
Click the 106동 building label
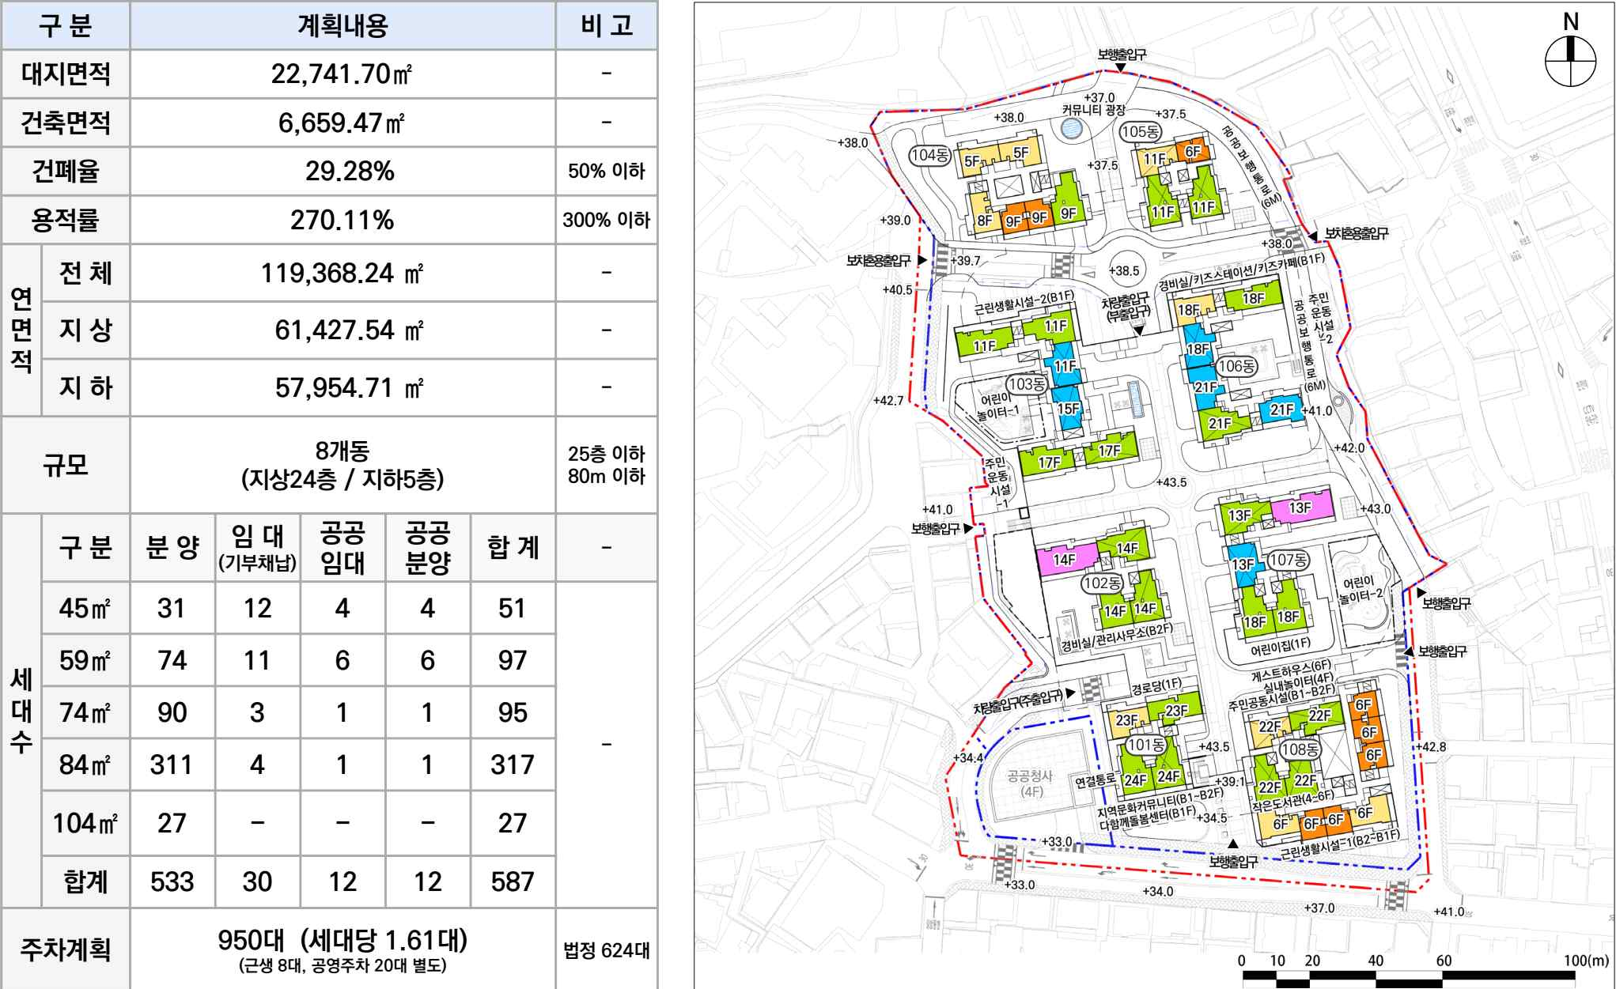point(1236,366)
